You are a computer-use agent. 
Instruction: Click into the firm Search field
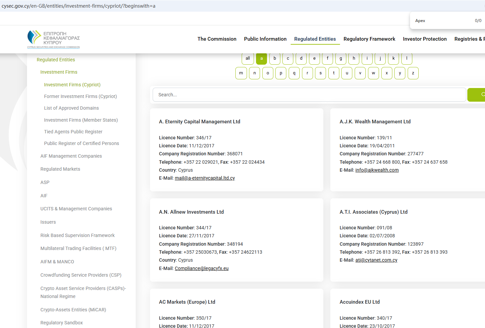[309, 95]
